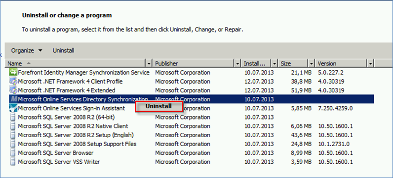393x178 pixels.
Task: Click version 7.250.4259.0 cell
Action: 335,108
